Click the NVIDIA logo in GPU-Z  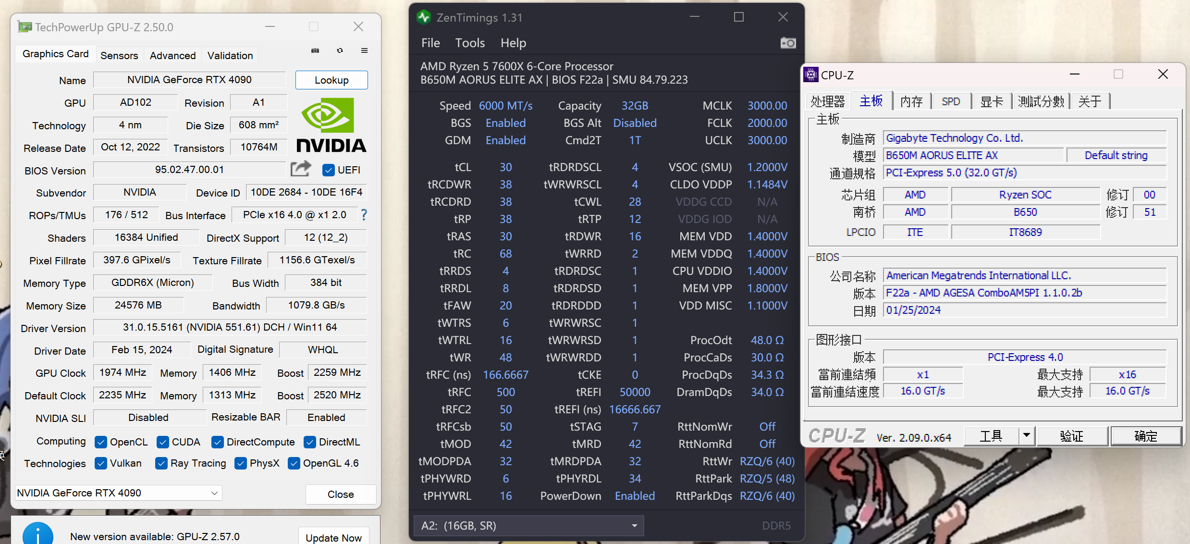pos(329,124)
